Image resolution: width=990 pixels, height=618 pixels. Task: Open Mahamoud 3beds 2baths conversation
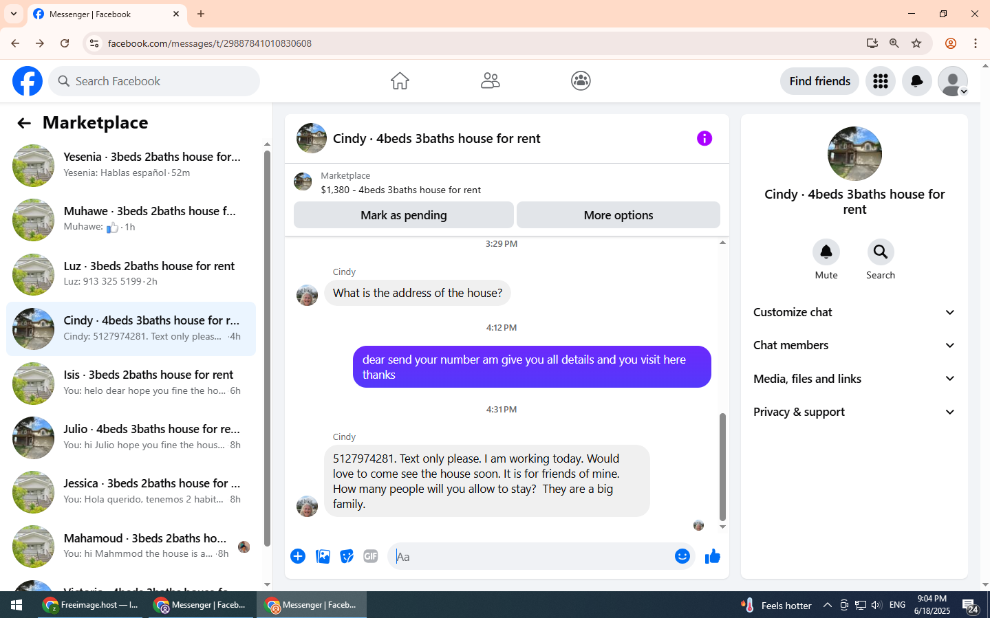[131, 546]
